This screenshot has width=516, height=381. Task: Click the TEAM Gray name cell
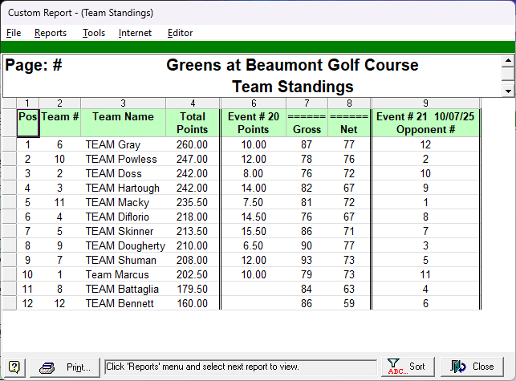click(x=113, y=145)
